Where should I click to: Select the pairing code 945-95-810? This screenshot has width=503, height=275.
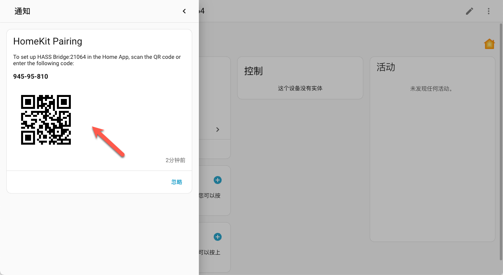31,76
